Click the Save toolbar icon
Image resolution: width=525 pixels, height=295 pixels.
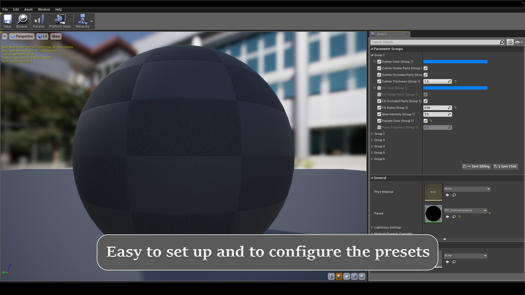8,21
